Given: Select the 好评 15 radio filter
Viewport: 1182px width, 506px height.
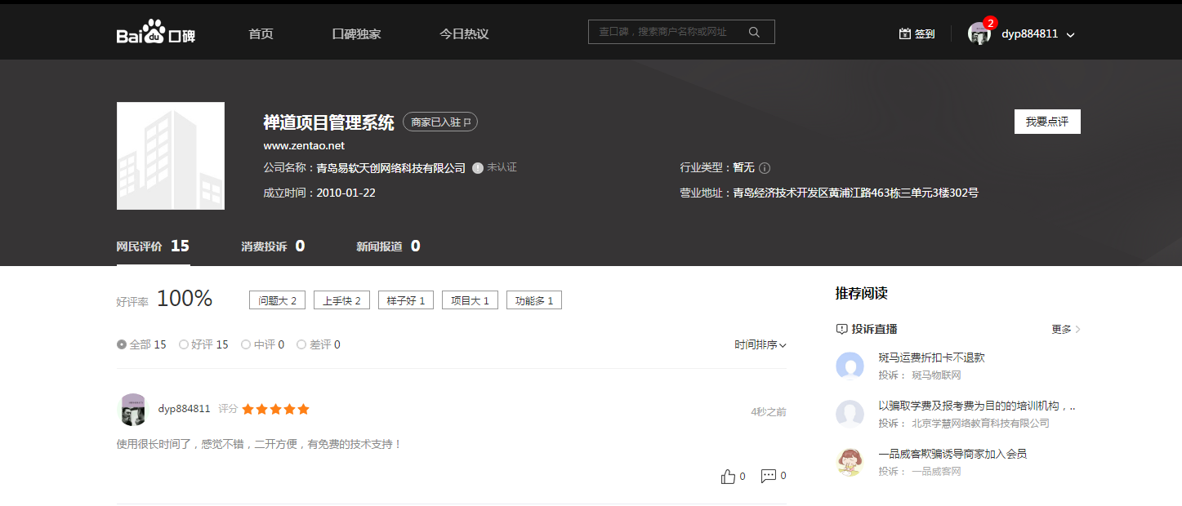Looking at the screenshot, I should [x=203, y=344].
